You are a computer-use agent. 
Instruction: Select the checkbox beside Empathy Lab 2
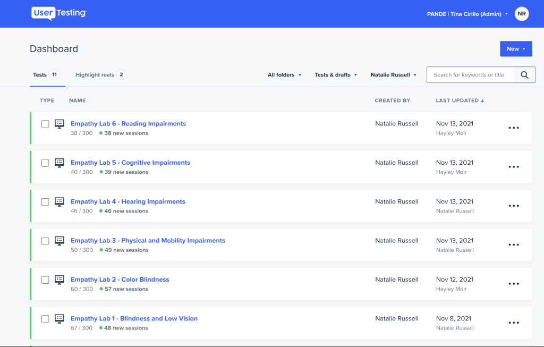(x=45, y=280)
